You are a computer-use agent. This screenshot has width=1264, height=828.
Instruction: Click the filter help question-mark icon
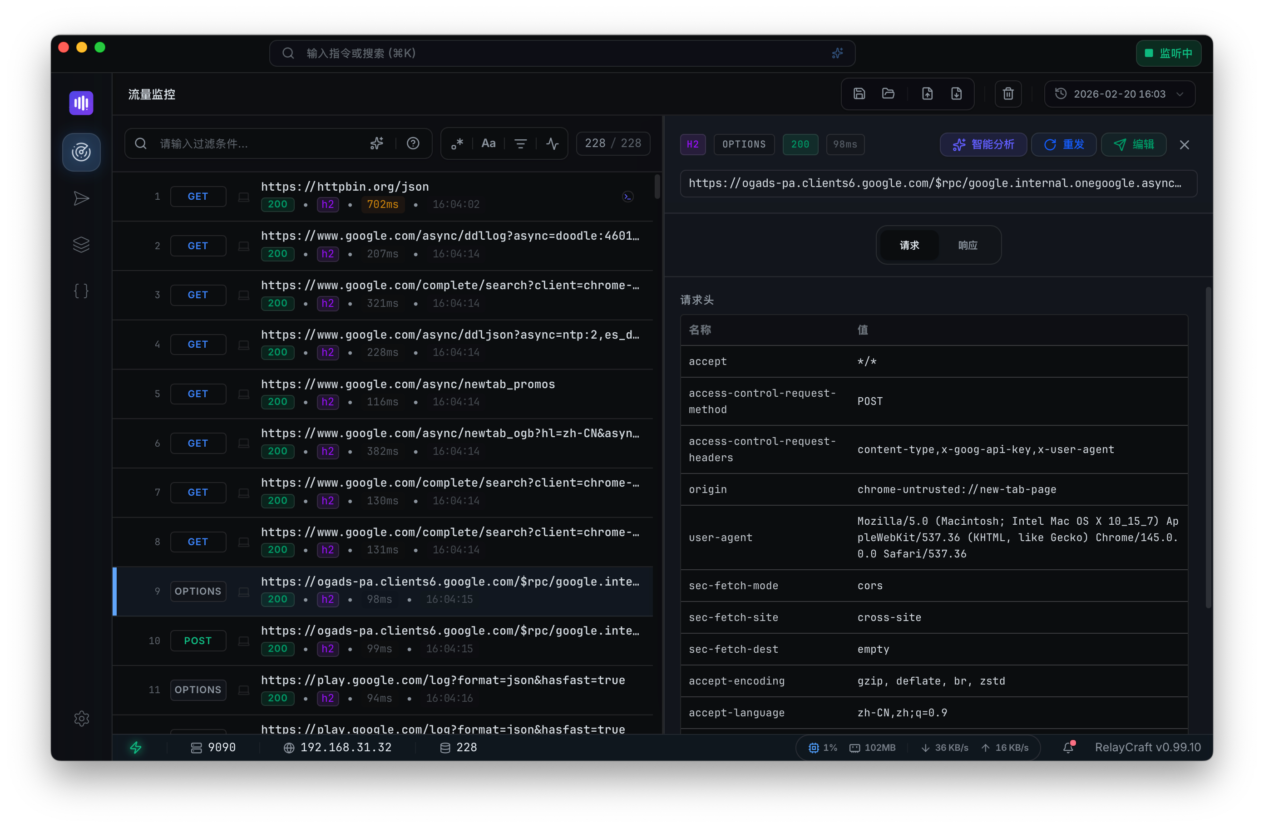pyautogui.click(x=413, y=143)
